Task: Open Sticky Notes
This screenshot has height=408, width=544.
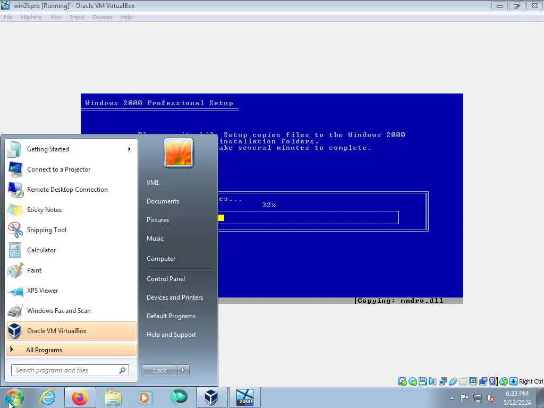Action: point(71,209)
